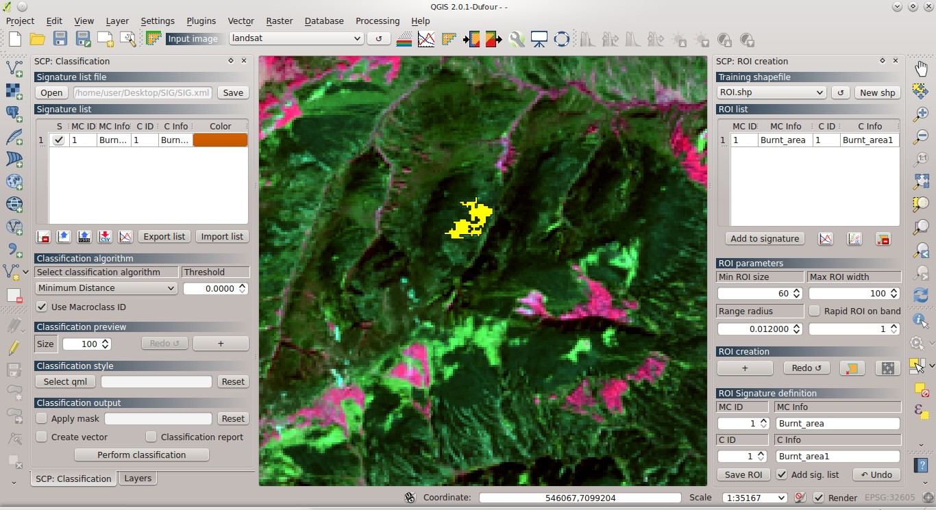Open the ROI spectral signature plot

click(x=825, y=238)
